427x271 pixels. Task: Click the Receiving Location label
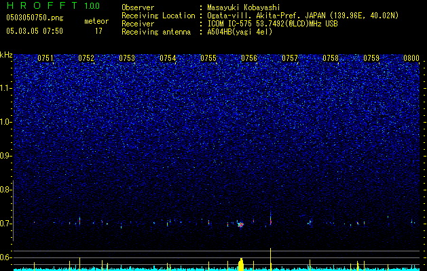coord(158,16)
